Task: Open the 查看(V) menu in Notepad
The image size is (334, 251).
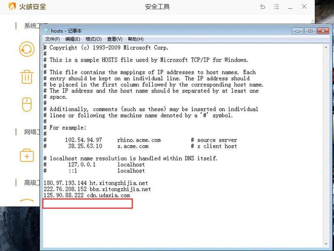Action: tap(114, 39)
